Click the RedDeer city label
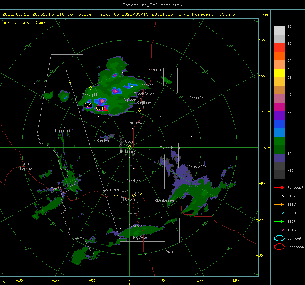The width and height of the screenshot is (305, 285). (144, 103)
